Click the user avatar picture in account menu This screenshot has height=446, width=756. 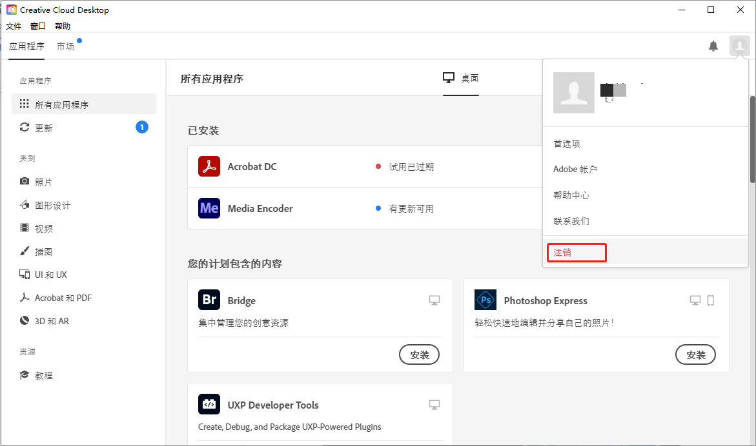574,93
